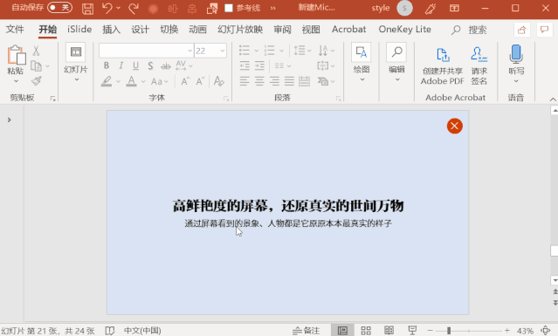This screenshot has width=558, height=336.
Task: Click the red record icon in quick access
Action: 153,9
